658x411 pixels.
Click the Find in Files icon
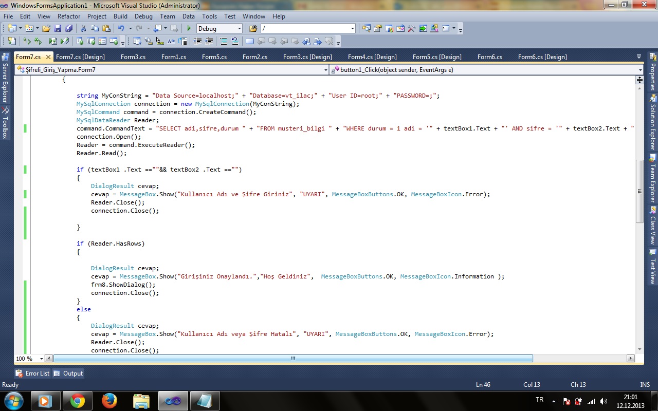253,29
